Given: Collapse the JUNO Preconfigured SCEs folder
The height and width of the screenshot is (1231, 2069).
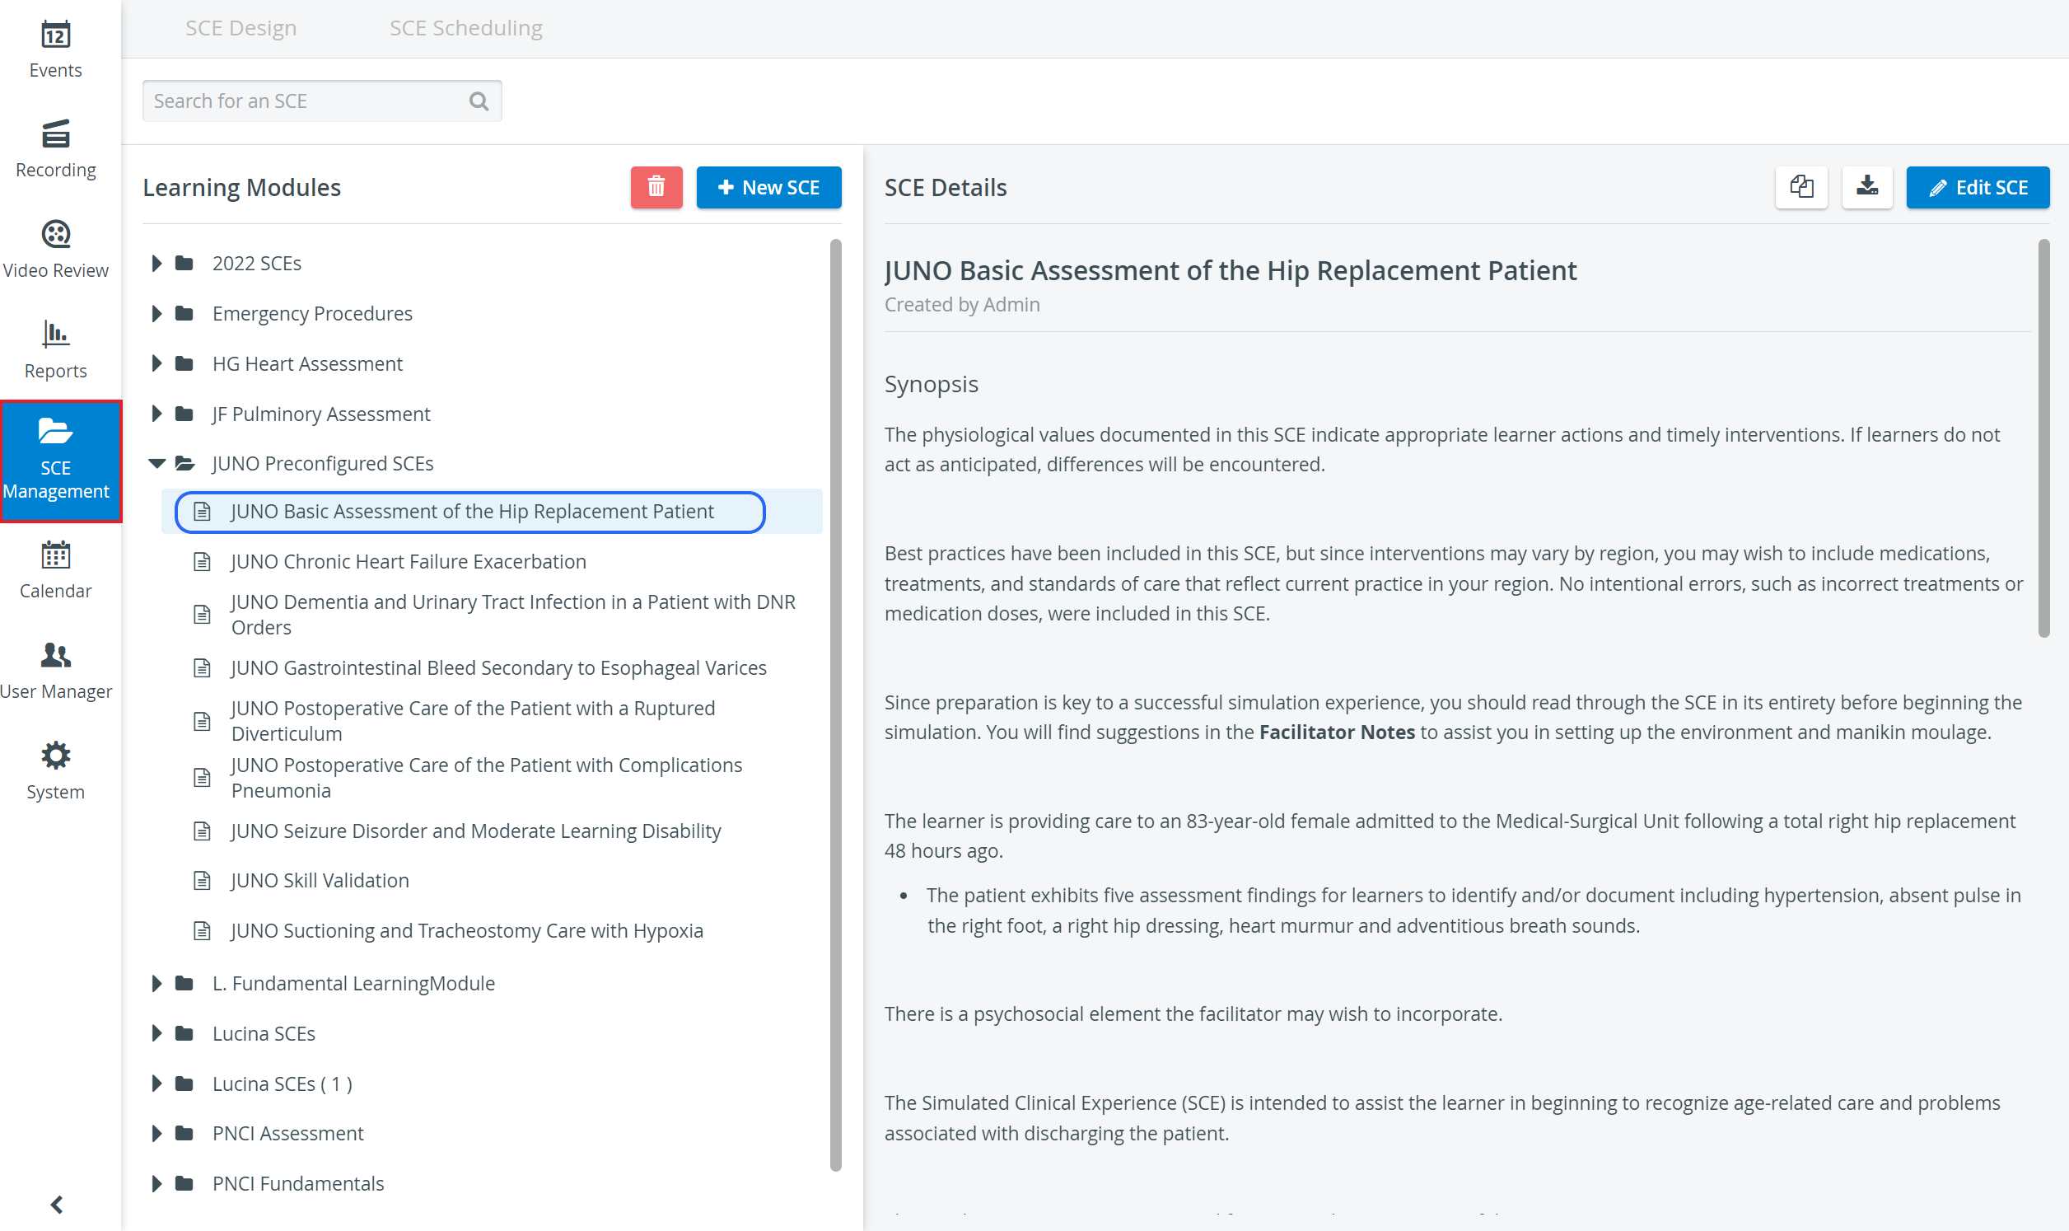Looking at the screenshot, I should click(156, 464).
